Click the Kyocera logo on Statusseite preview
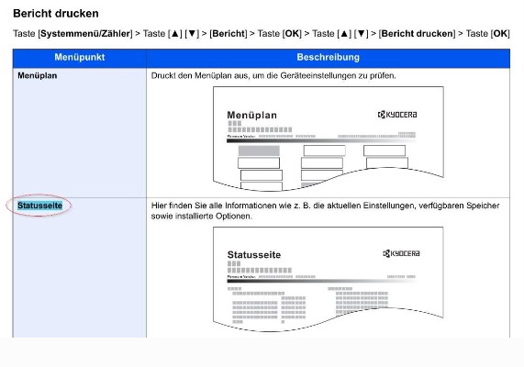The image size is (524, 367). (x=401, y=254)
